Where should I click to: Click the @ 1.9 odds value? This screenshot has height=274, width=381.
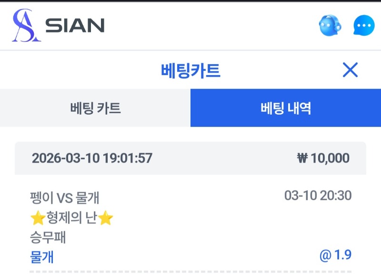click(x=336, y=255)
